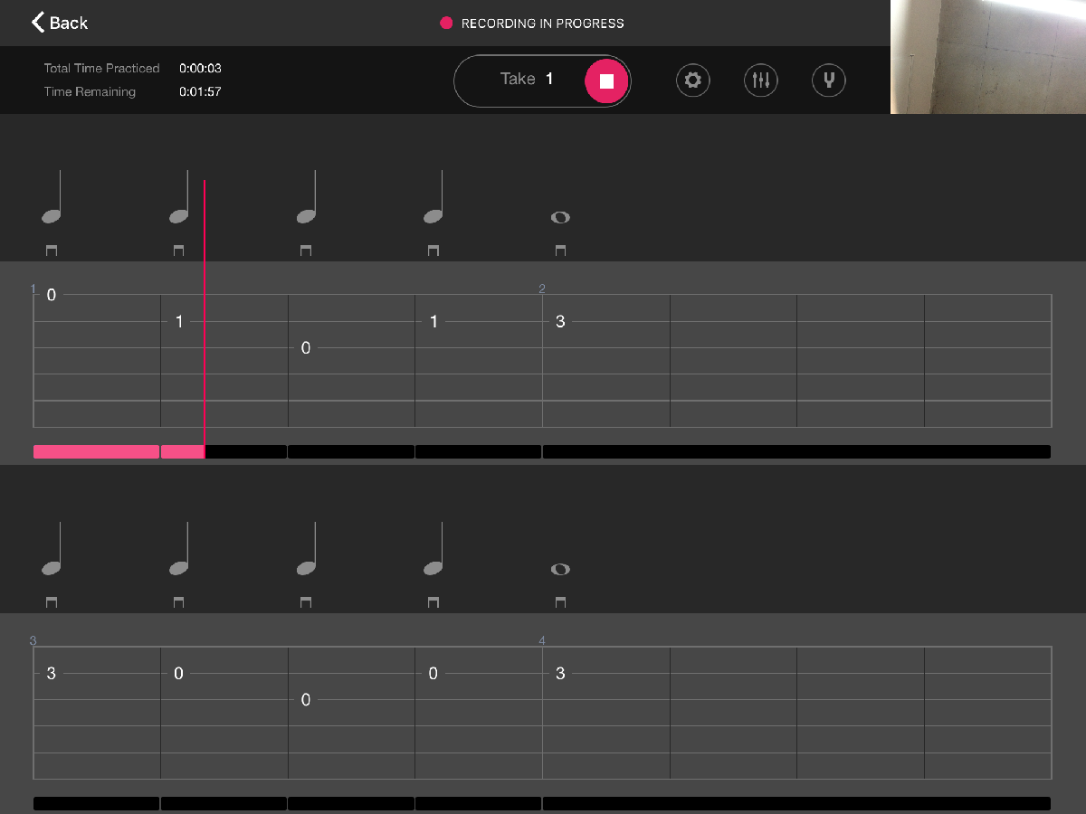Open the settings gear icon
Viewport: 1086px width, 814px height.
coord(692,80)
